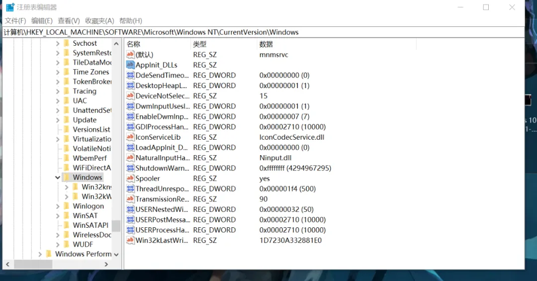Click the LoadAppInit_D... DWORD icon

coord(130,147)
